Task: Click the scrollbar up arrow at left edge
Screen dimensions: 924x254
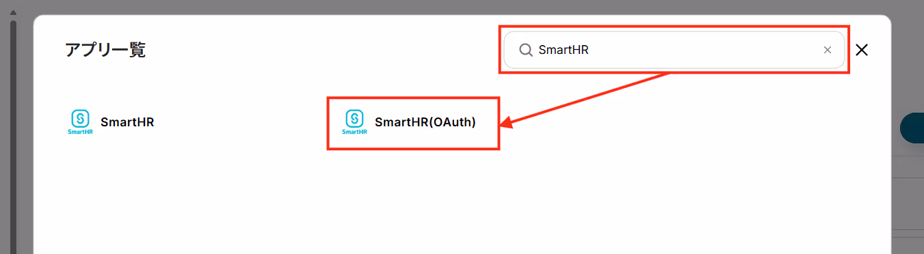Action: coord(12,14)
